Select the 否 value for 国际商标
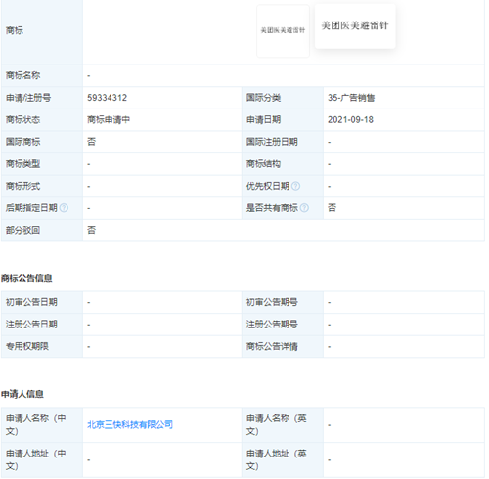 coord(92,142)
